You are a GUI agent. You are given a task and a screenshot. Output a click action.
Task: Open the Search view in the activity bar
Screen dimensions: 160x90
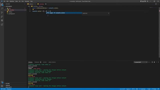pos(2,8)
